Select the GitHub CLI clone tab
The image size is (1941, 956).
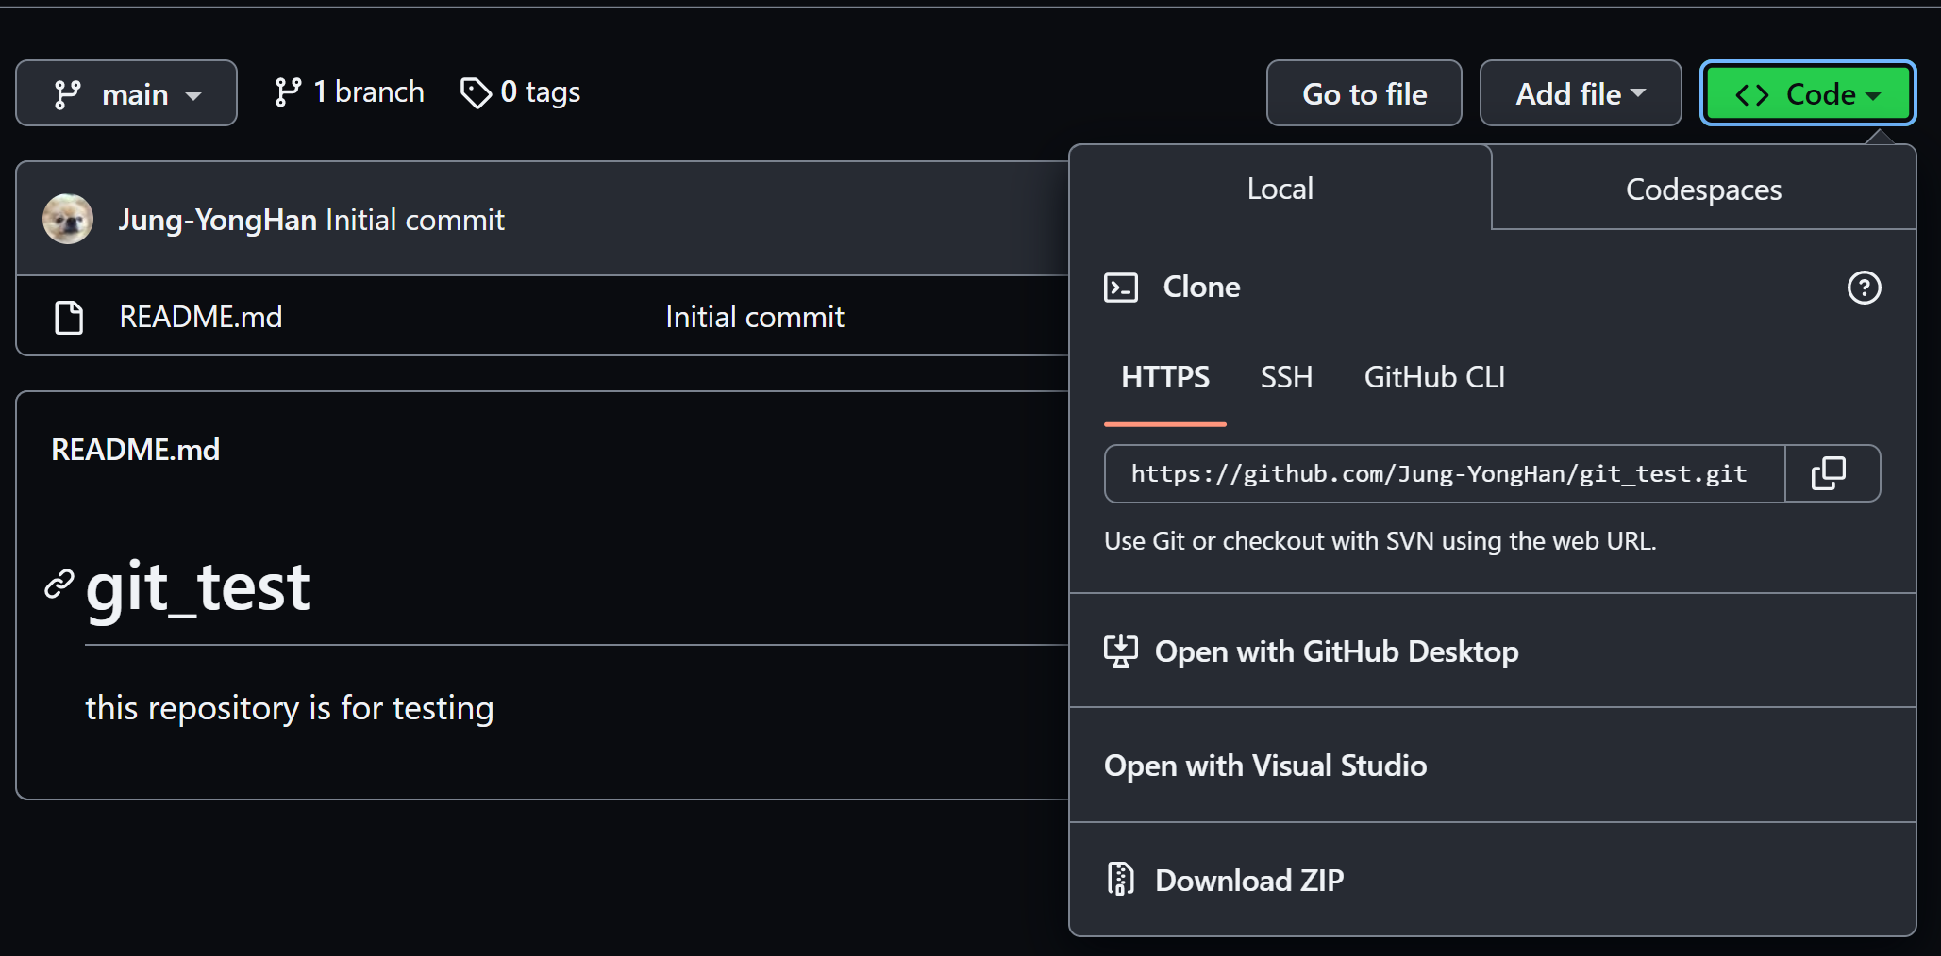1434,378
